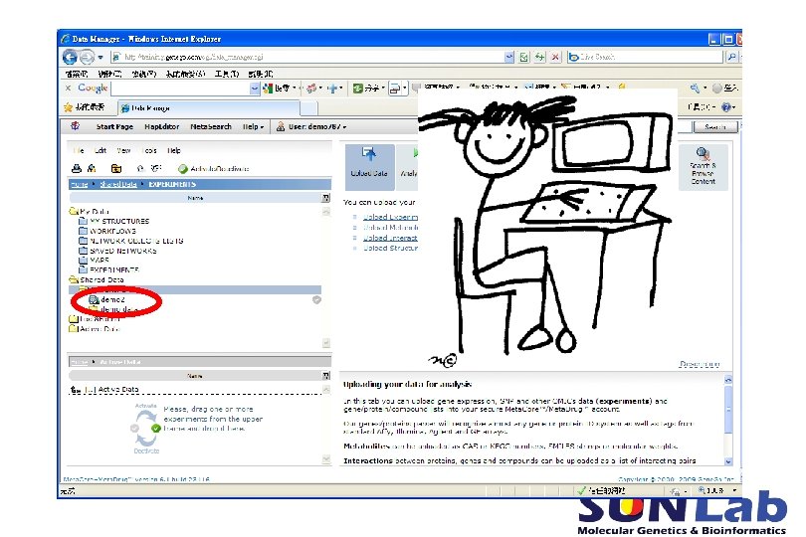The width and height of the screenshot is (806, 537).
Task: Click the red Stop loading icon
Action: pyautogui.click(x=555, y=57)
